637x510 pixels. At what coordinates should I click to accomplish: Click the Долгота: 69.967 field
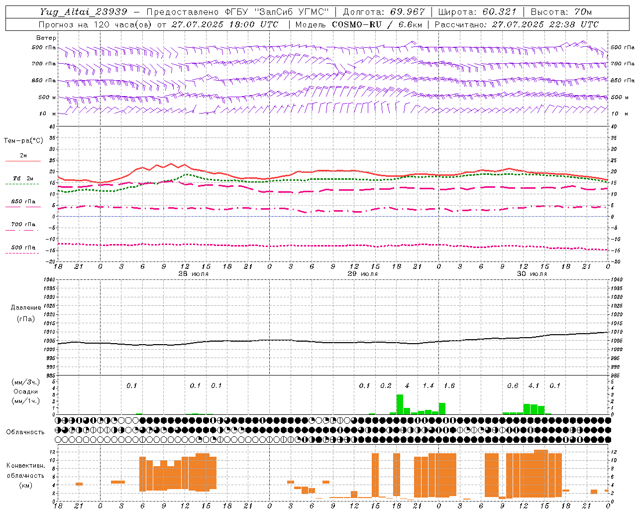point(384,12)
